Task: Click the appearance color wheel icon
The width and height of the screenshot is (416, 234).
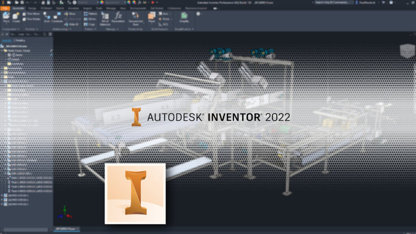Action: (x=102, y=3)
